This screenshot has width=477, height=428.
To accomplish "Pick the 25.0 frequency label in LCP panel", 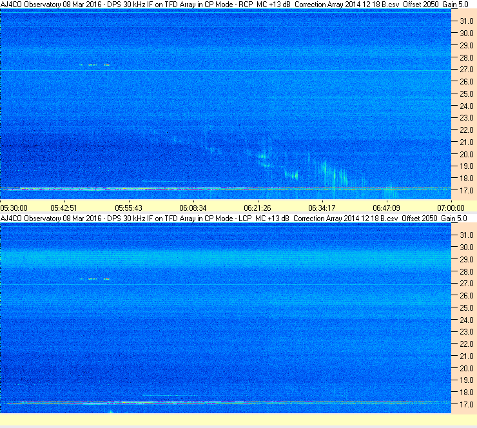I will click(466, 308).
